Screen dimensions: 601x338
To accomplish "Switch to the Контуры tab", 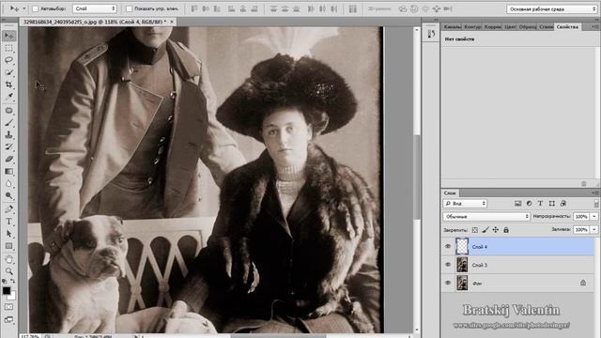I will [472, 27].
